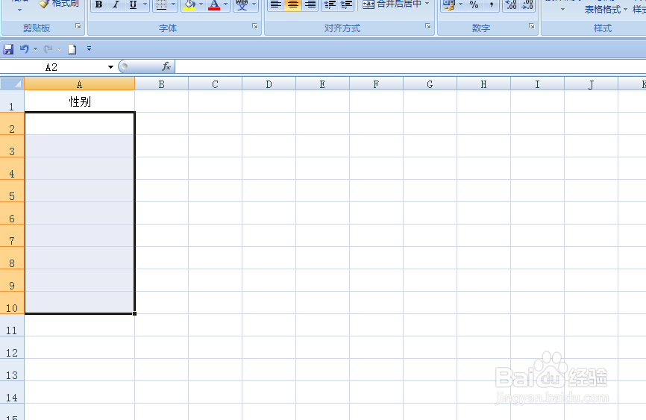Select row 5 header
Screen dimensions: 646x420
[x=12, y=191]
